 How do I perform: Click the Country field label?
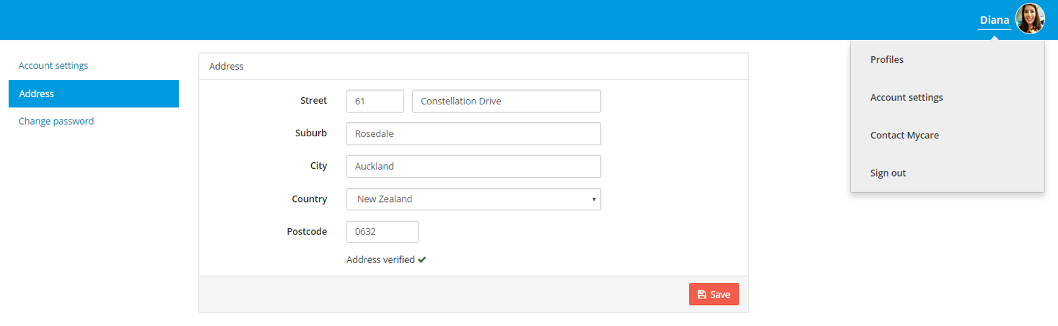tap(309, 199)
